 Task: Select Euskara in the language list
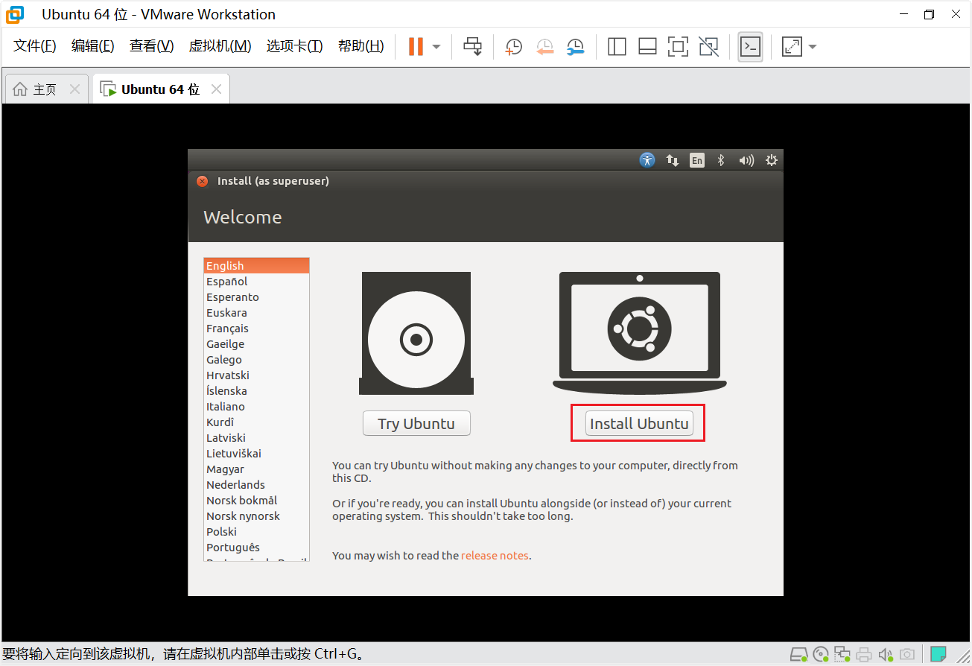pyautogui.click(x=256, y=313)
